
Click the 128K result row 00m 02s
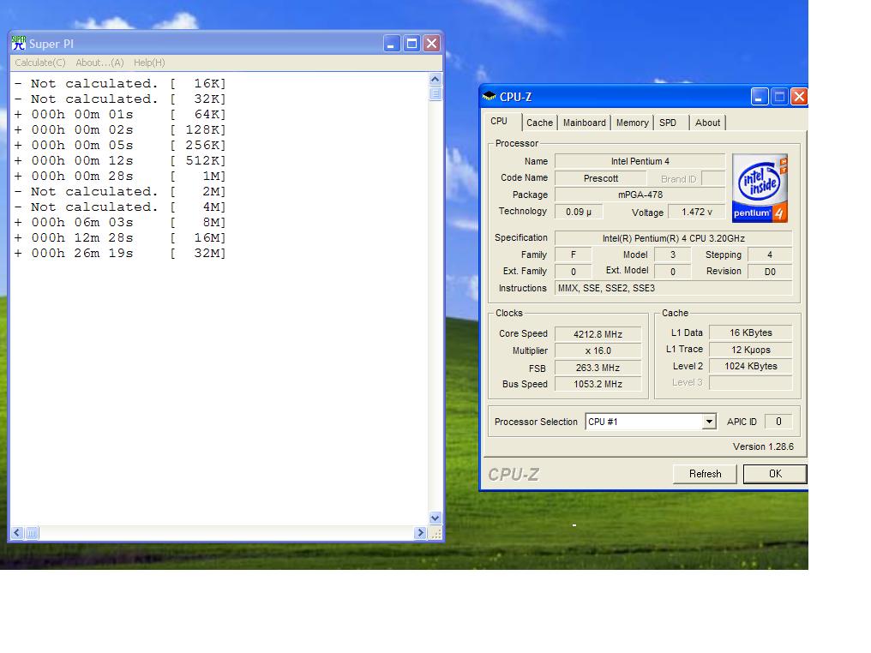(120, 129)
